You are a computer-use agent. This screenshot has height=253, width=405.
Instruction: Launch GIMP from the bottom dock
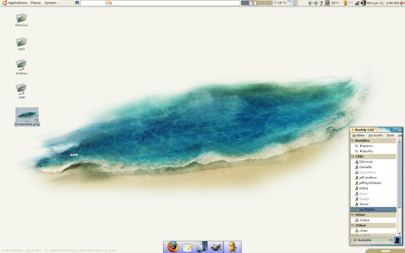tap(216, 247)
